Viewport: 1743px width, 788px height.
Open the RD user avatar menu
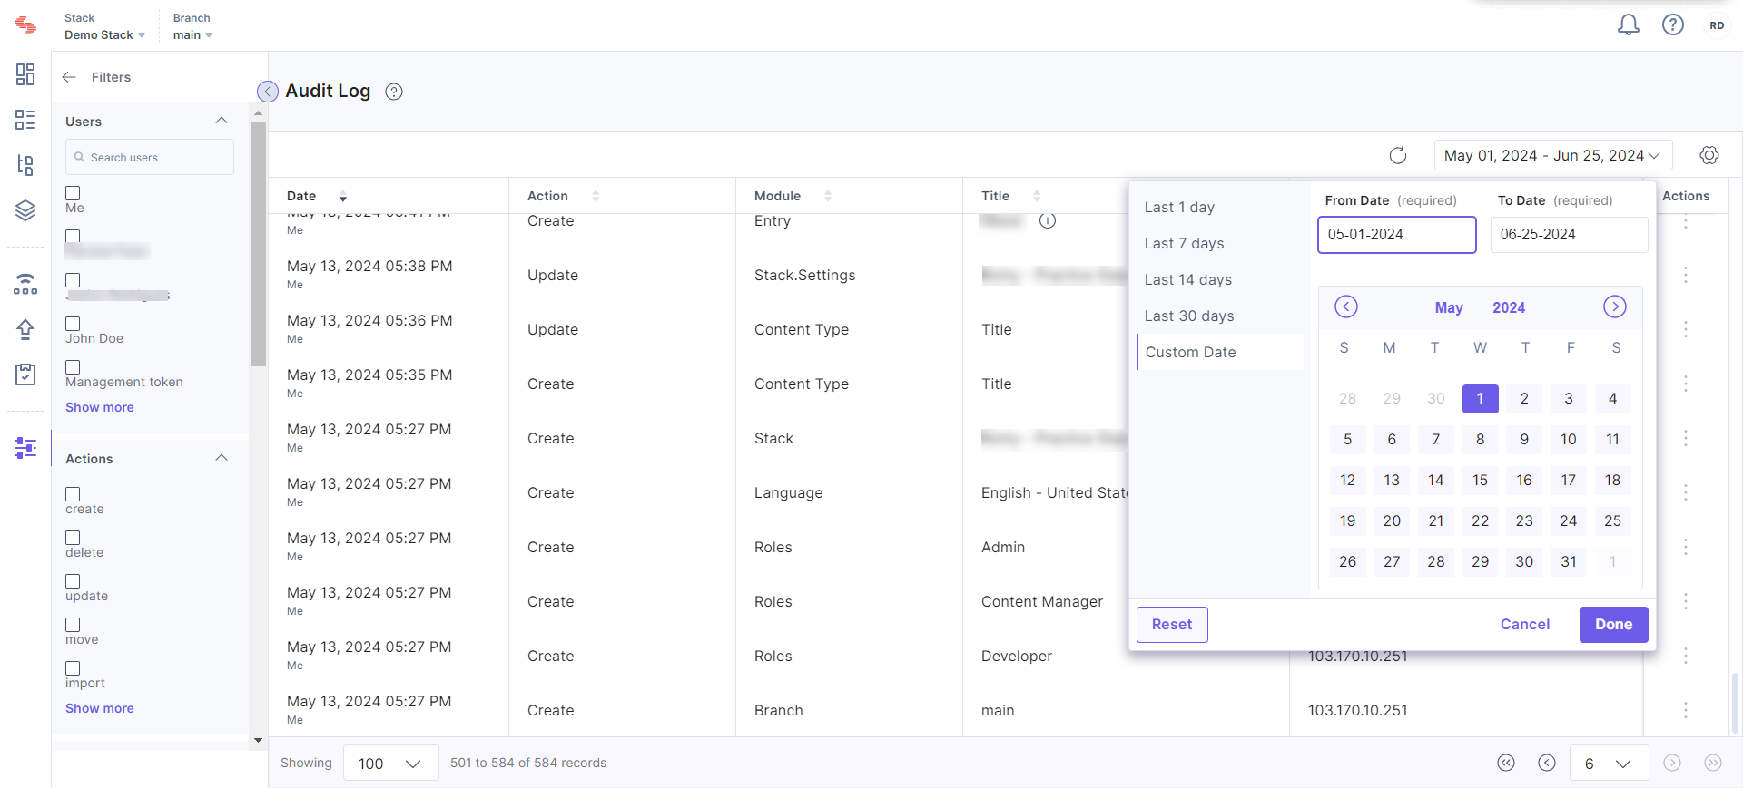point(1717,25)
